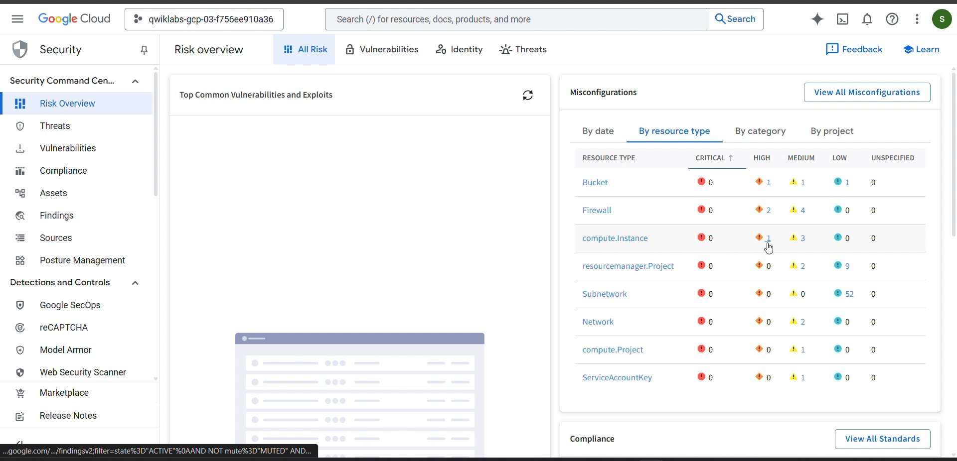Open Network resource type link

click(x=598, y=322)
